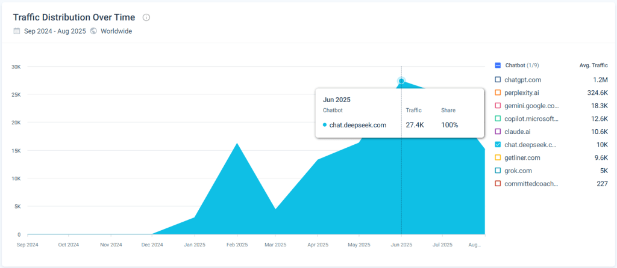Toggle the Chatbot select-all checkbox

498,65
